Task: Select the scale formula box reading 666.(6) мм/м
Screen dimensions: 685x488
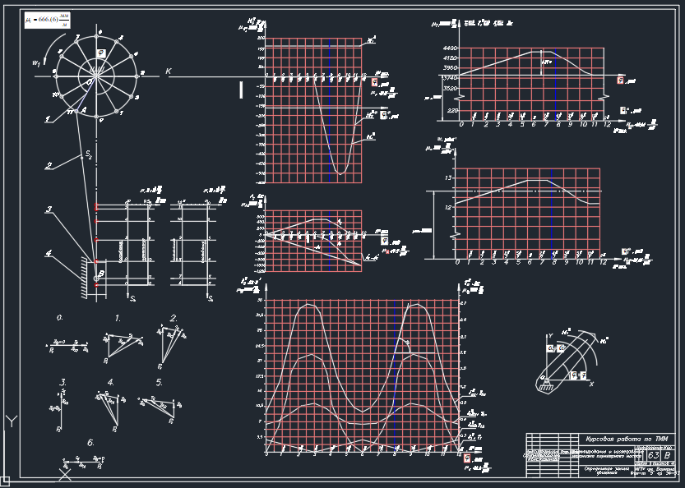Action: point(47,20)
